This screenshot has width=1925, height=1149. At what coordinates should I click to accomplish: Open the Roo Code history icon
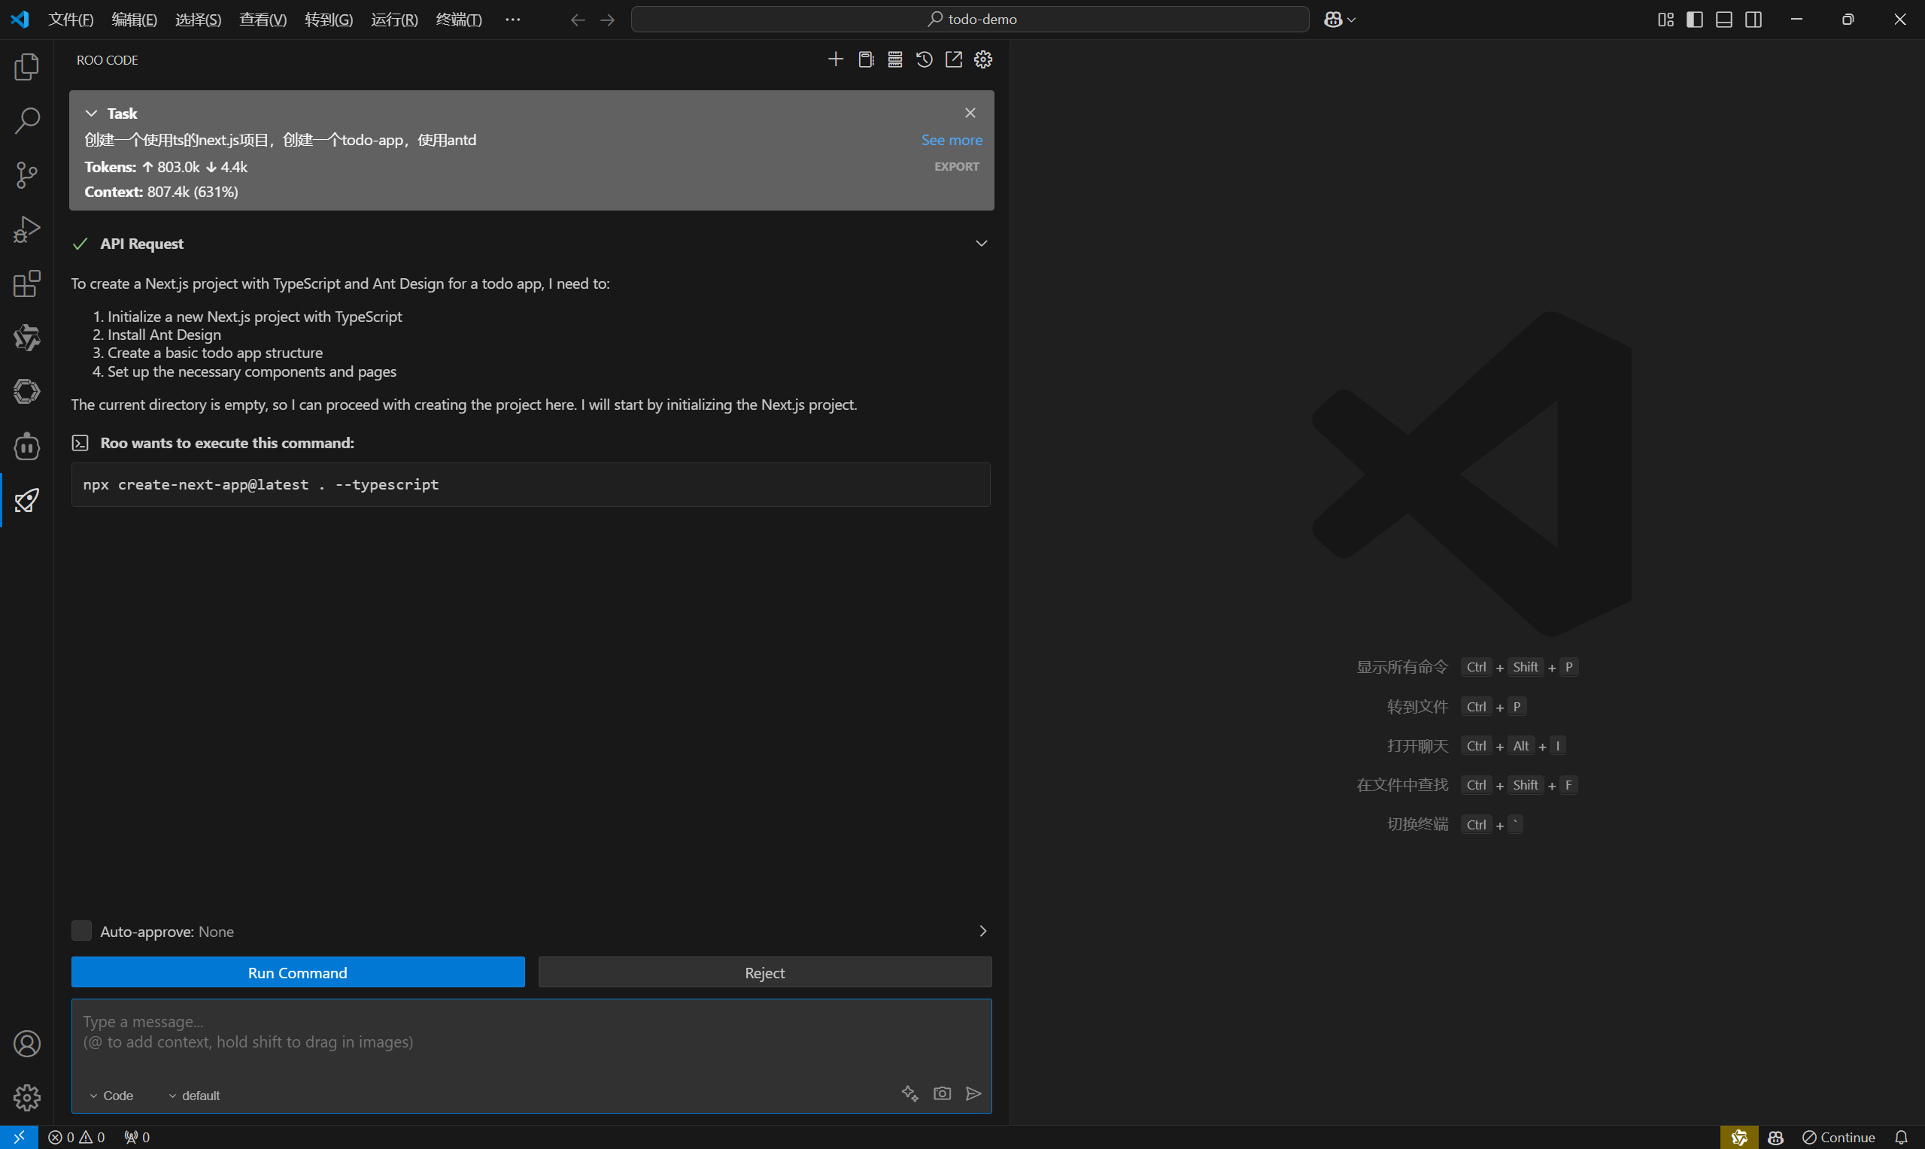coord(924,59)
